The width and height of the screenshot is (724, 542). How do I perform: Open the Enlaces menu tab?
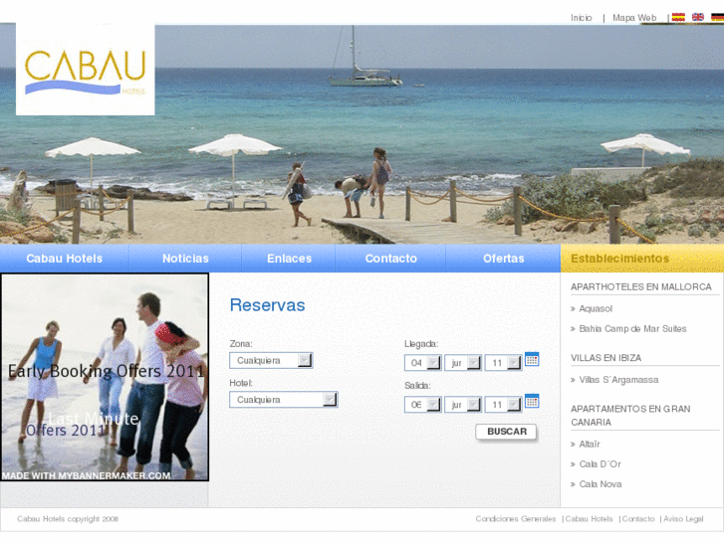click(289, 259)
